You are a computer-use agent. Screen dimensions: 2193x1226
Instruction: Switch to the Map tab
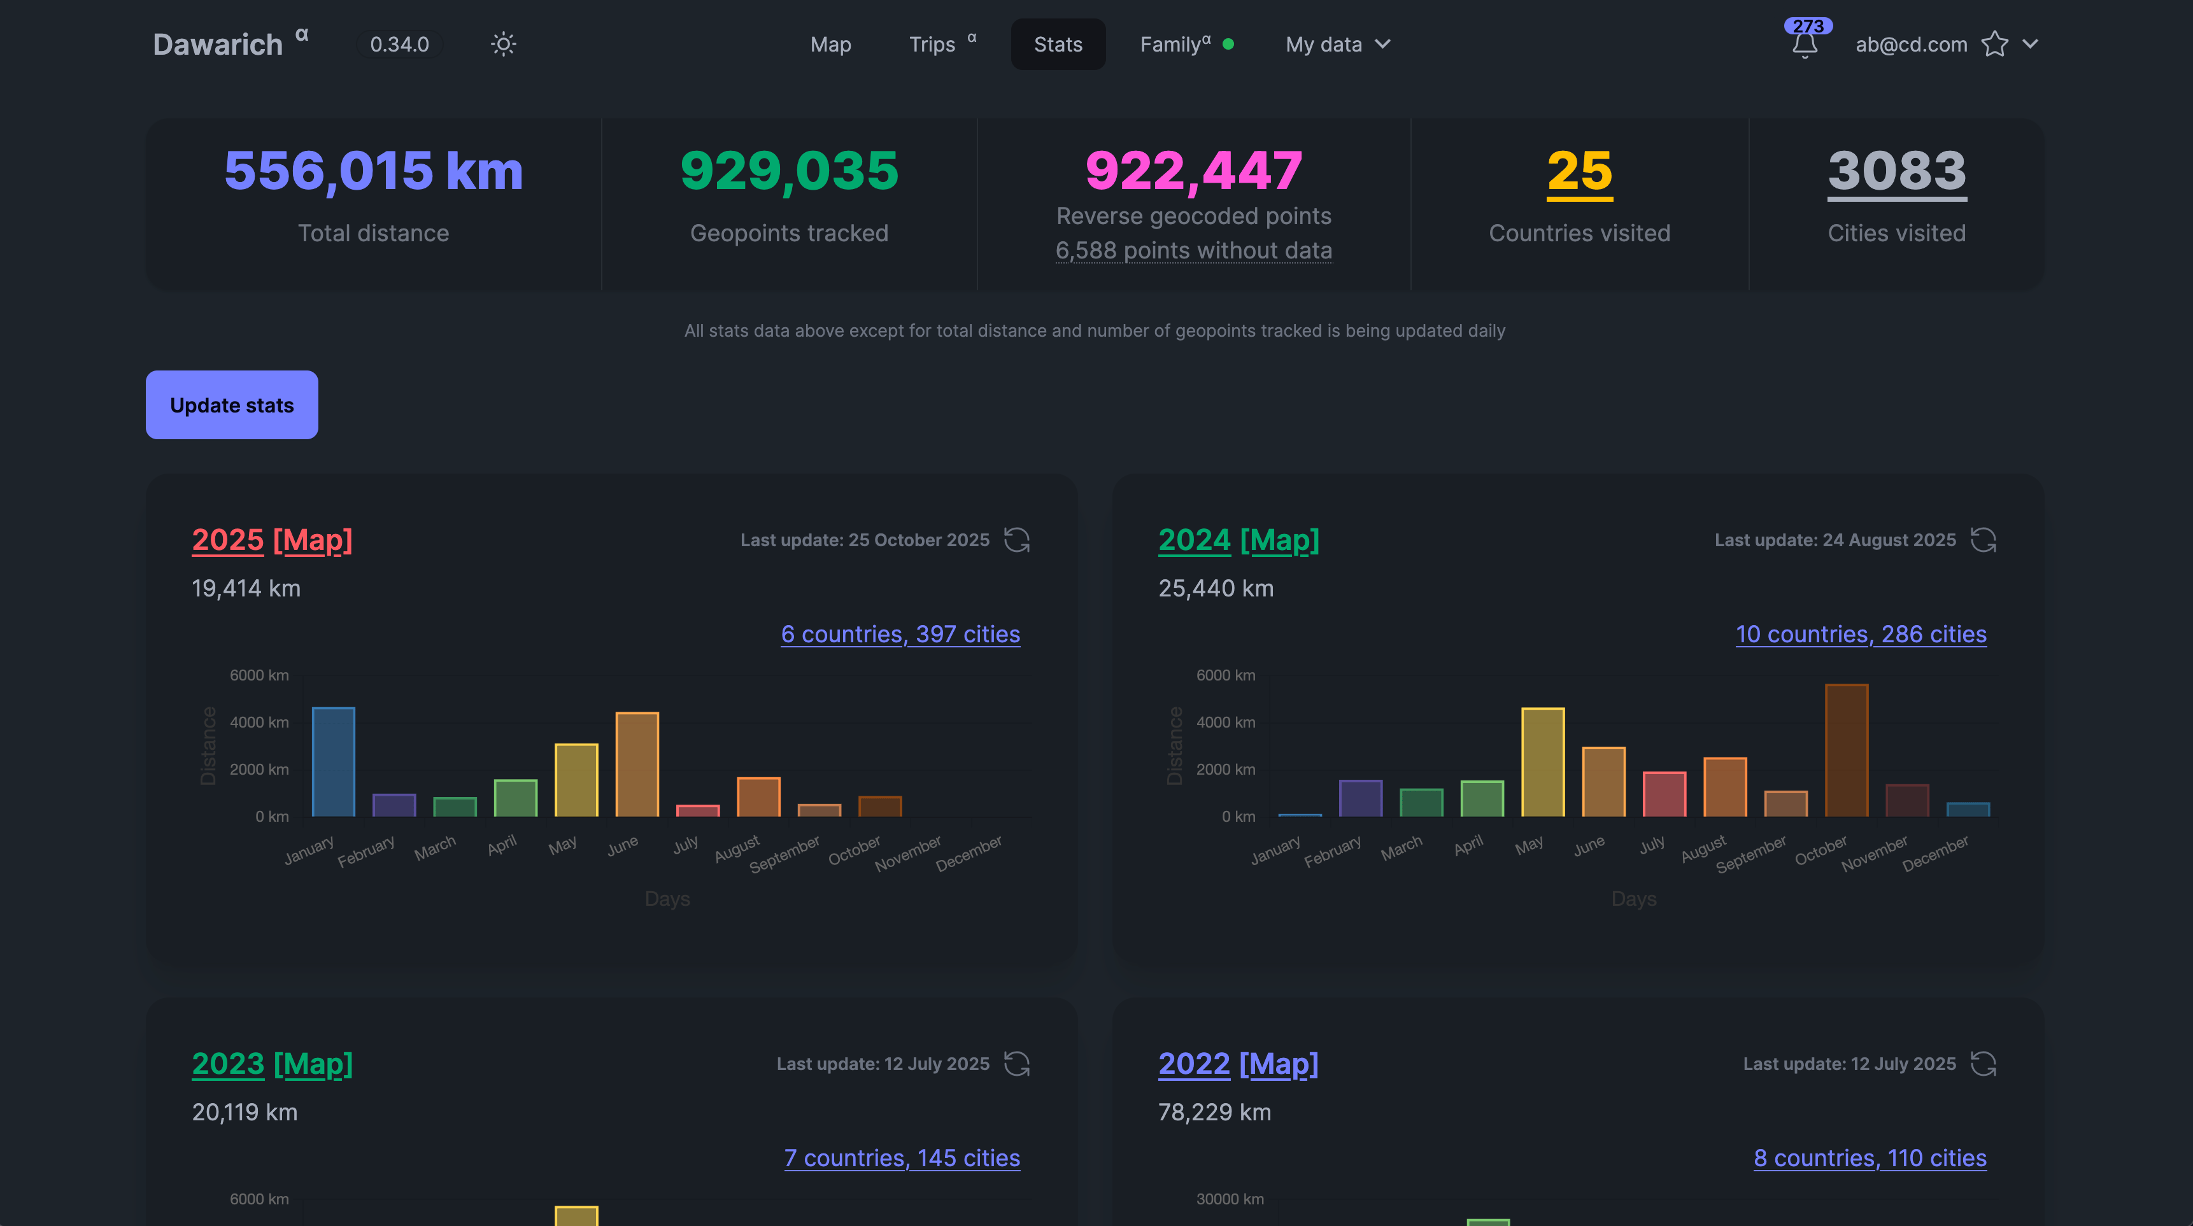pos(830,45)
